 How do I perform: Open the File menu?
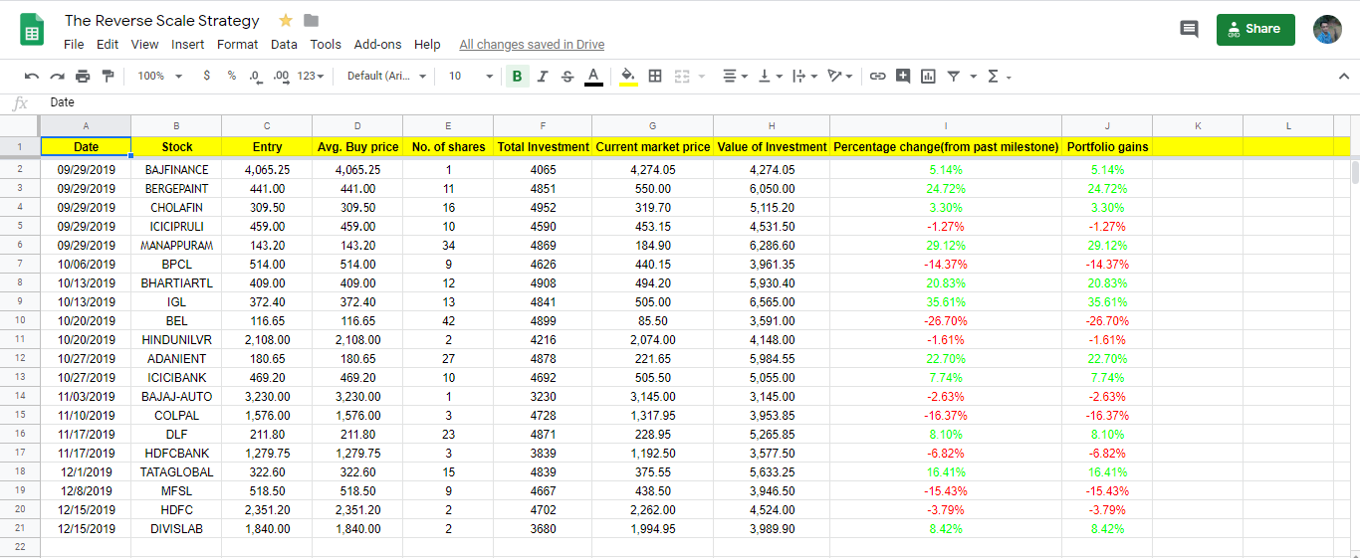point(74,44)
